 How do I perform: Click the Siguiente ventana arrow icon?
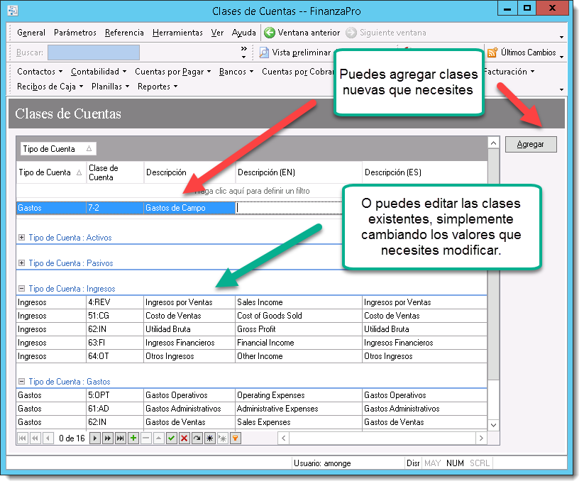[351, 33]
